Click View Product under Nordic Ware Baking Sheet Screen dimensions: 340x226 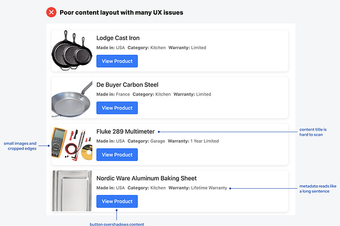[117, 201]
